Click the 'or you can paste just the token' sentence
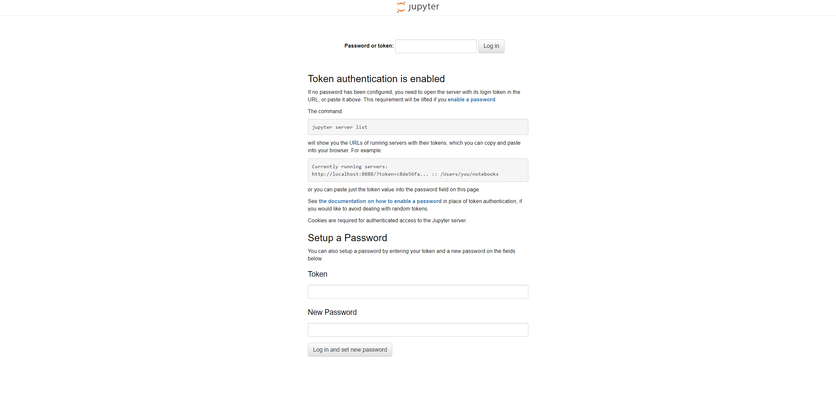Viewport: 836px width, 409px height. pyautogui.click(x=394, y=190)
